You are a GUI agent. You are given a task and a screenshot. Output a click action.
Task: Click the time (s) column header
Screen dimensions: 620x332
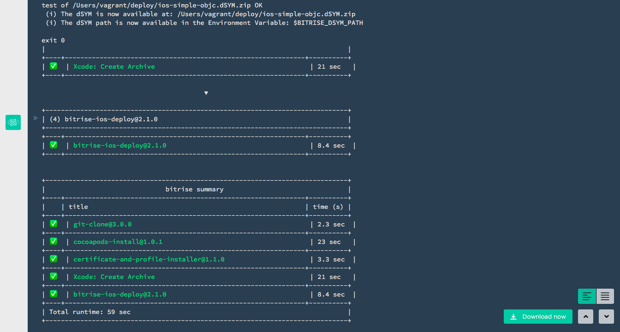click(328, 207)
